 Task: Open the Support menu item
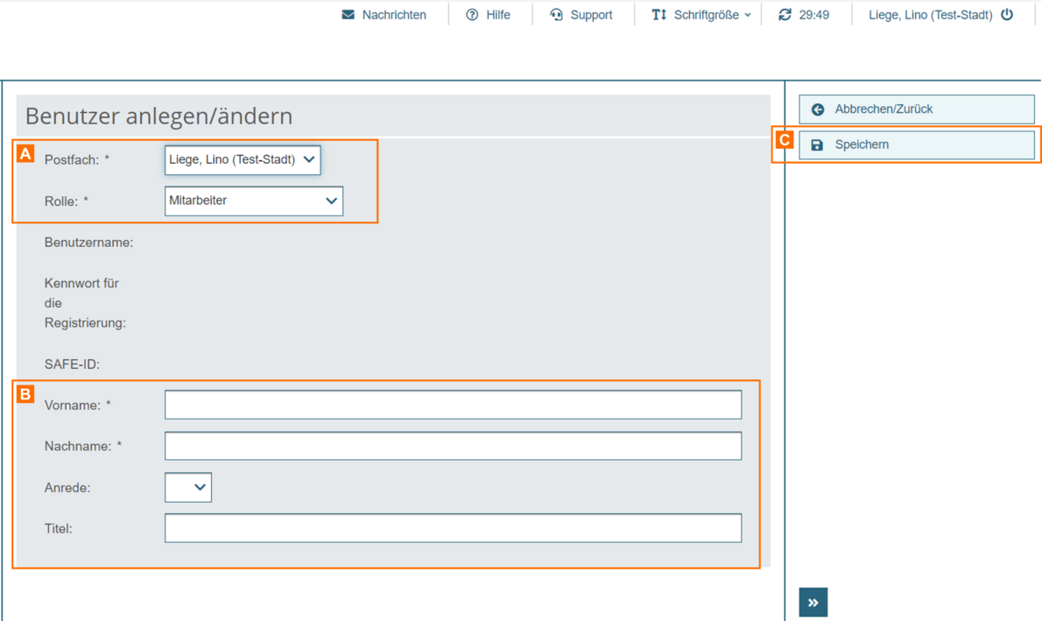[x=581, y=15]
